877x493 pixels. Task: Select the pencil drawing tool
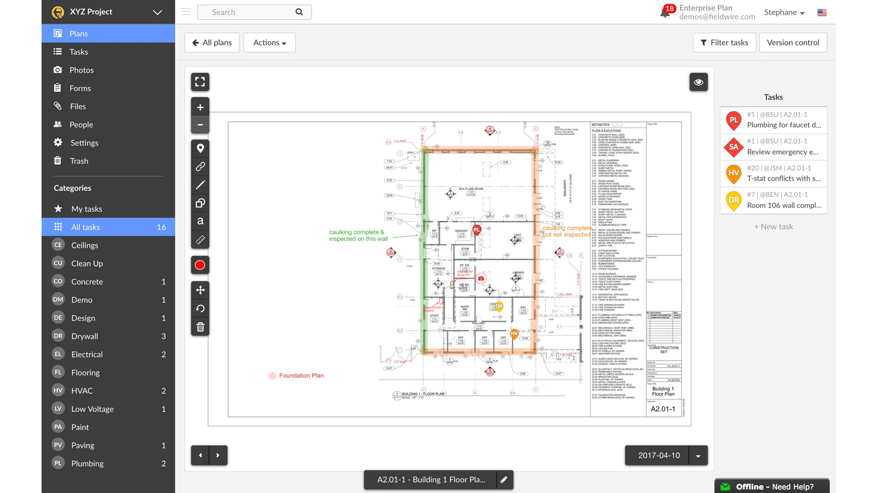point(200,185)
